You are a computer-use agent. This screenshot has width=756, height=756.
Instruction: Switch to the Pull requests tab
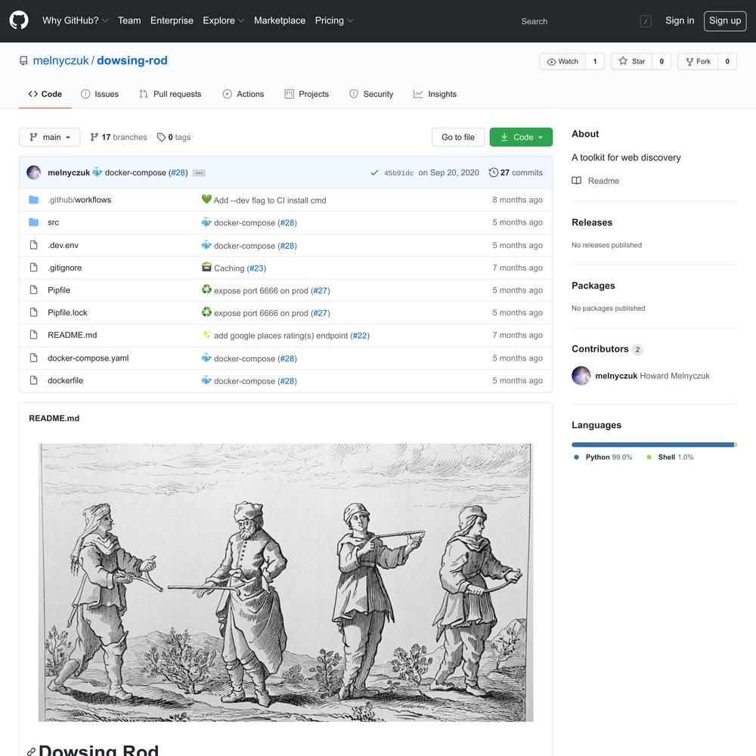coord(170,94)
